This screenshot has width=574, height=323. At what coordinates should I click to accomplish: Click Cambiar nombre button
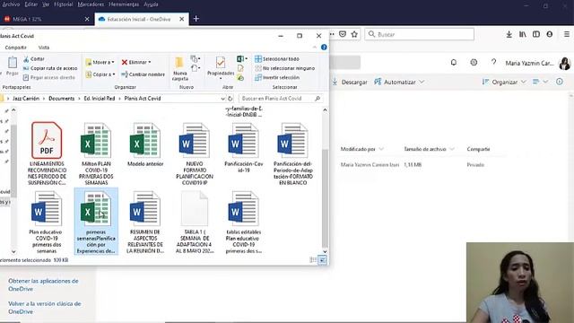[143, 74]
